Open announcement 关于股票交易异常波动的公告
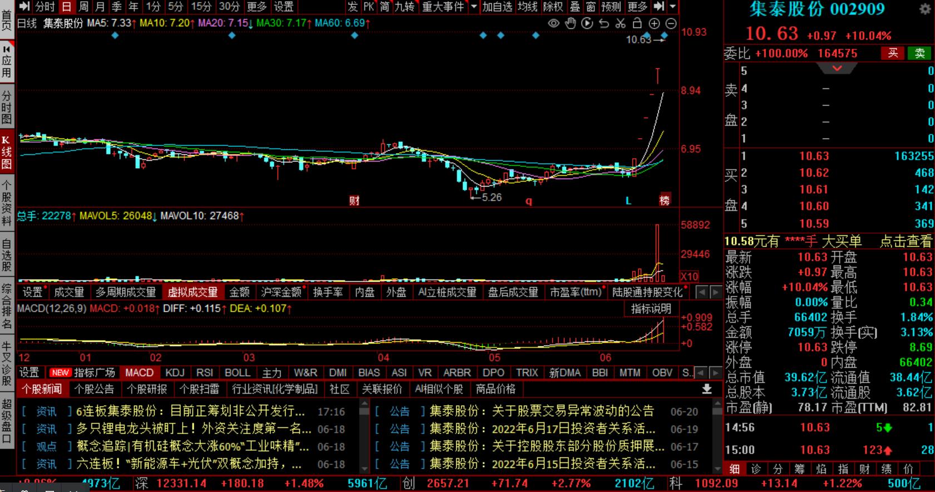The image size is (935, 492). tap(542, 411)
